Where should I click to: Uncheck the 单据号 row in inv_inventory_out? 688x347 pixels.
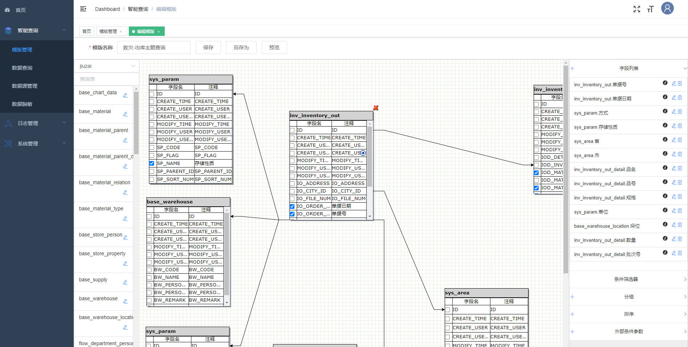click(292, 214)
